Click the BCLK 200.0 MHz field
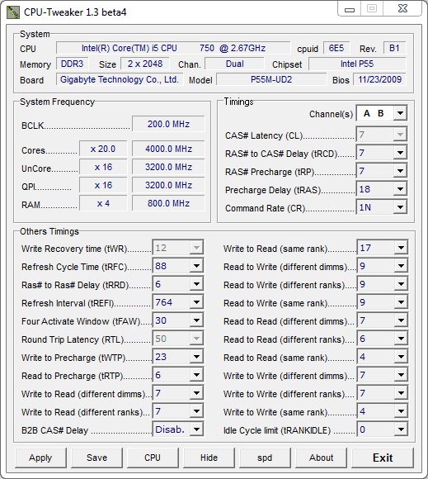Viewport: 428px width, 479px height. pos(168,124)
